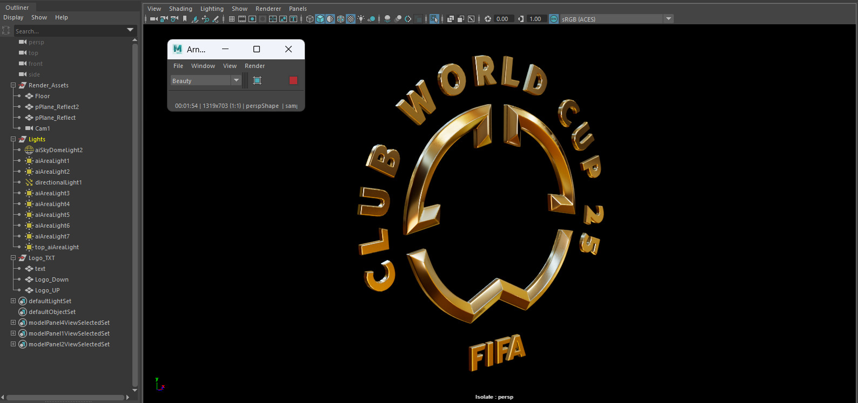This screenshot has height=403, width=858.
Task: Toggle the Safe Action icon
Action: [283, 19]
